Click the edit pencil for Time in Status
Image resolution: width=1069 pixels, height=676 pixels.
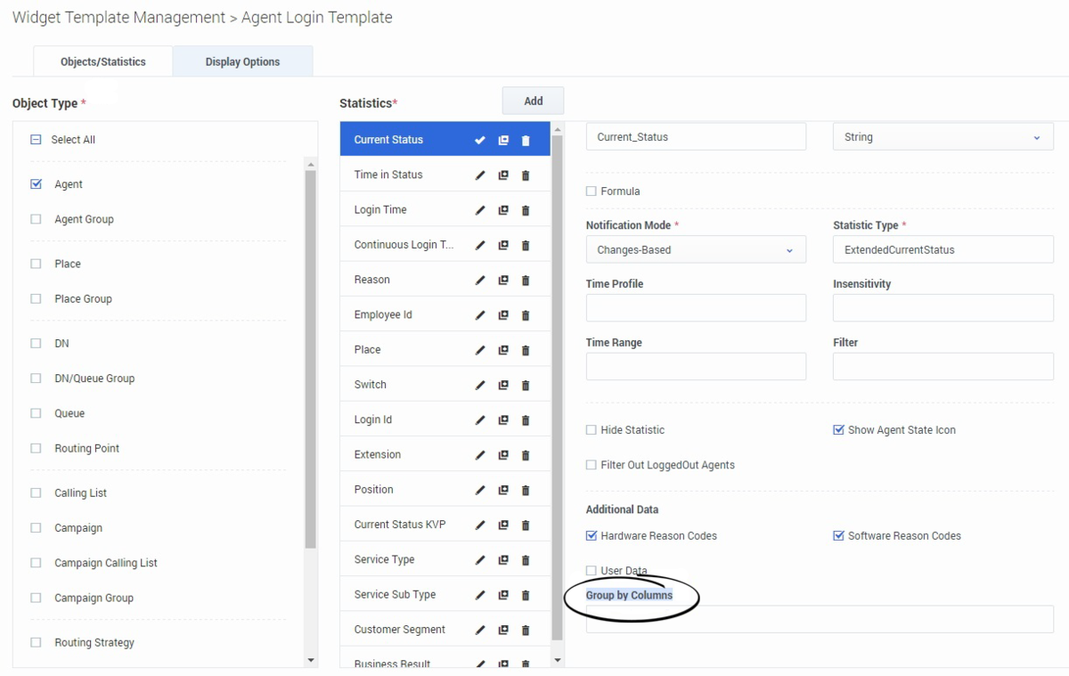[x=480, y=175]
